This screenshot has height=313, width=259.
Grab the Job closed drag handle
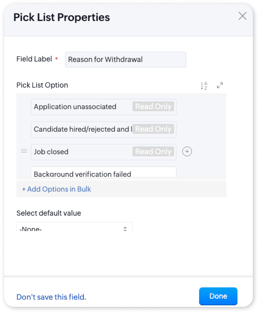24,151
